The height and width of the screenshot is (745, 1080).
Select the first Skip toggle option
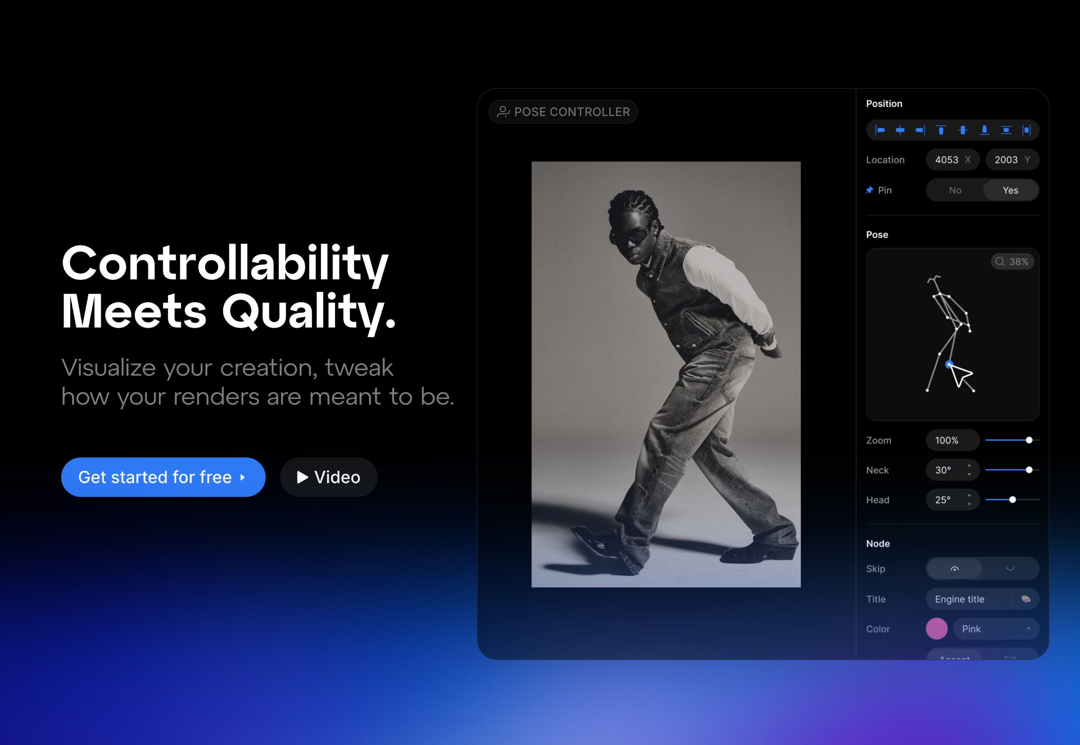954,569
